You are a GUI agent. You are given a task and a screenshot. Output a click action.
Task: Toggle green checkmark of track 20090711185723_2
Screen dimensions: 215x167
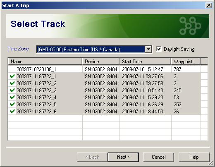pos(12,83)
